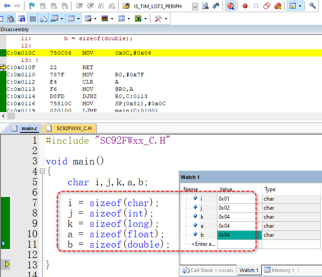Open the IS_TIM_LIST3_PERIPH search dropdown

195,6
